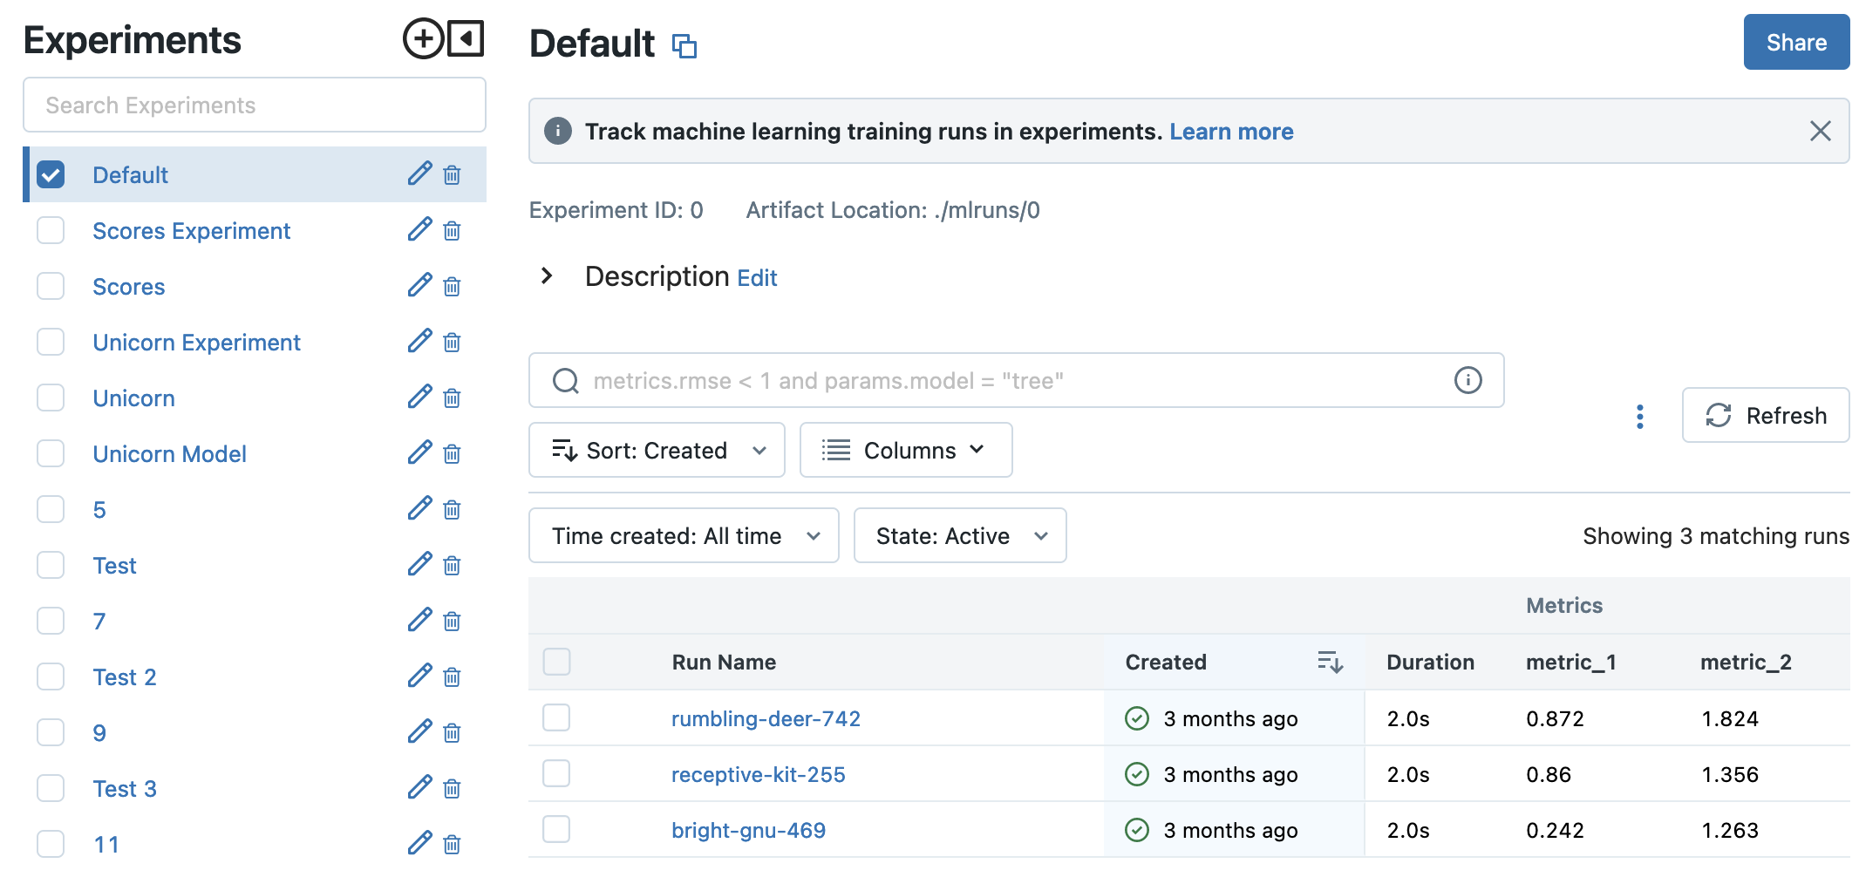Dismiss the tracking info banner

[1820, 132]
